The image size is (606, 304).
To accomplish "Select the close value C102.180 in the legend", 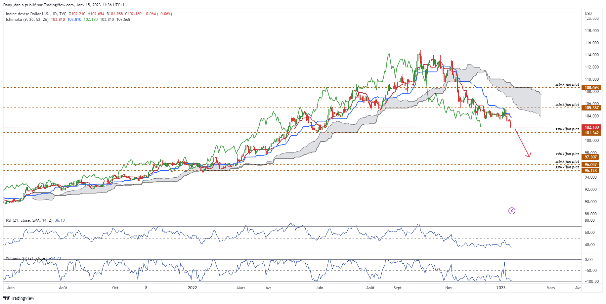I will [133, 14].
